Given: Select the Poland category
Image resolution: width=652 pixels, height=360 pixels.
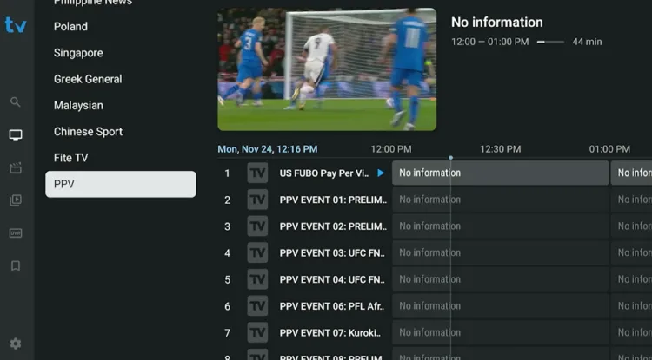Looking at the screenshot, I should (x=70, y=27).
